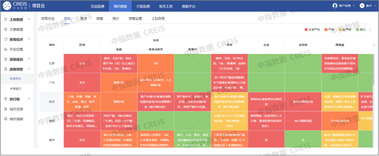379x156 pixels.
Task: Click the 企业 column header
Action: point(266,45)
